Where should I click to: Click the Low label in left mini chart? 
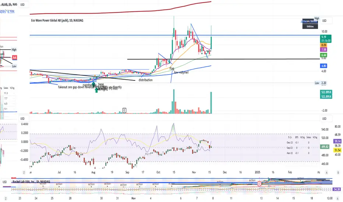click(x=14, y=66)
